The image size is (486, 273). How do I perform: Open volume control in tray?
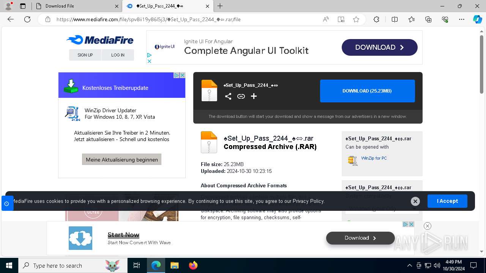click(437, 265)
